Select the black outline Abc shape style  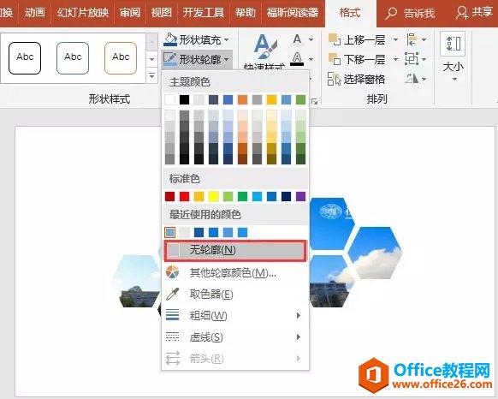(25, 58)
